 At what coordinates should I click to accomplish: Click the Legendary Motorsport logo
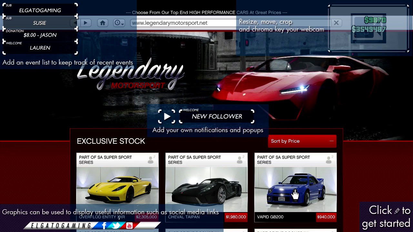130,74
